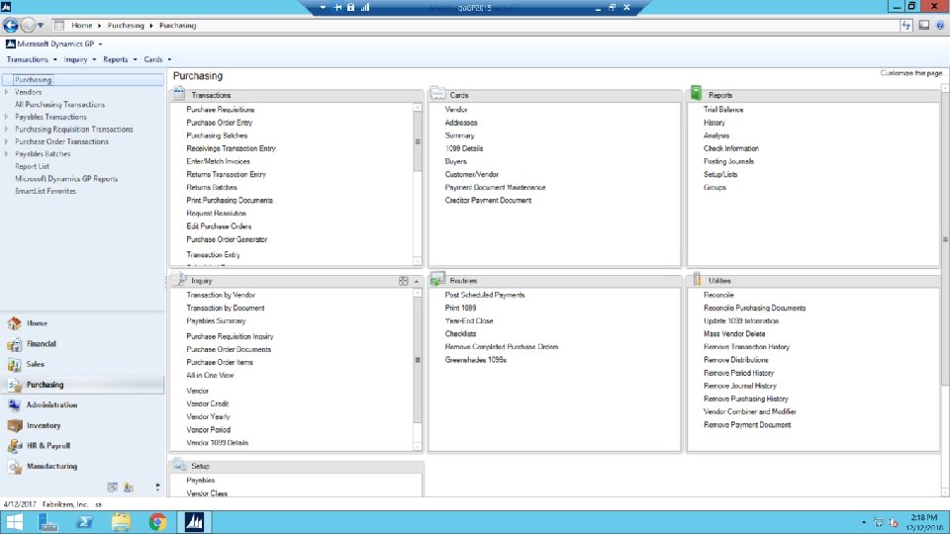Open File Explorer from the taskbar
Screen dimensions: 950x534
tap(121, 522)
